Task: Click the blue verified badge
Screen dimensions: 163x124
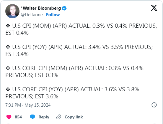Action: pos(64,8)
